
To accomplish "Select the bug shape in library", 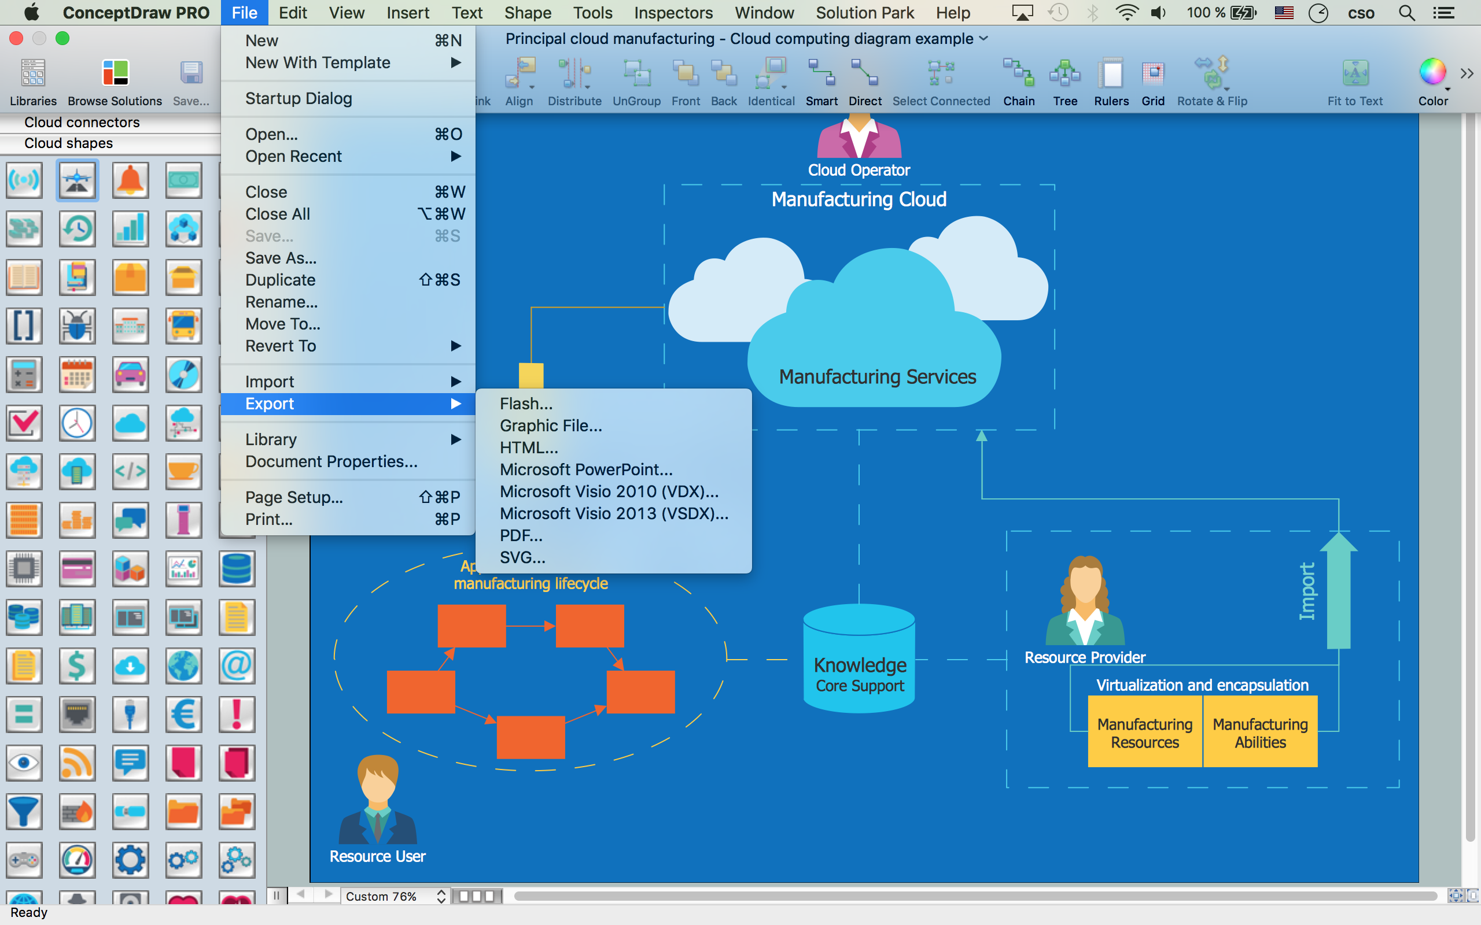I will (x=77, y=325).
